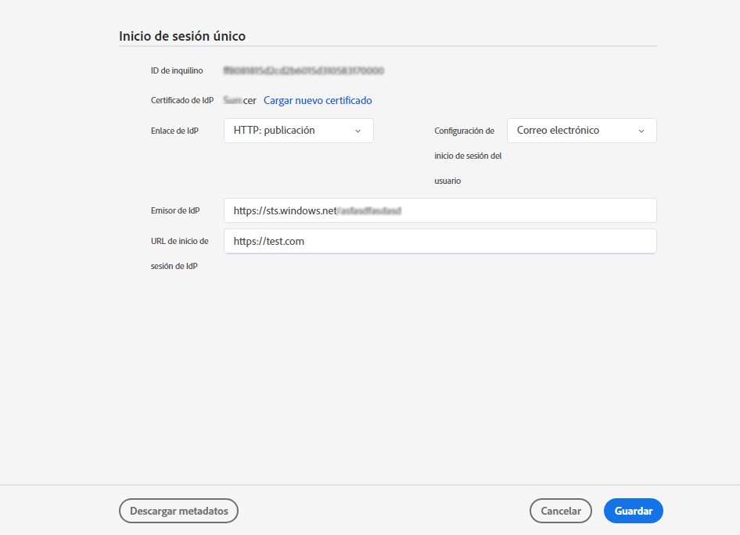Expand the Correo electrónico dropdown chevron
Image resolution: width=740 pixels, height=535 pixels.
coord(641,131)
